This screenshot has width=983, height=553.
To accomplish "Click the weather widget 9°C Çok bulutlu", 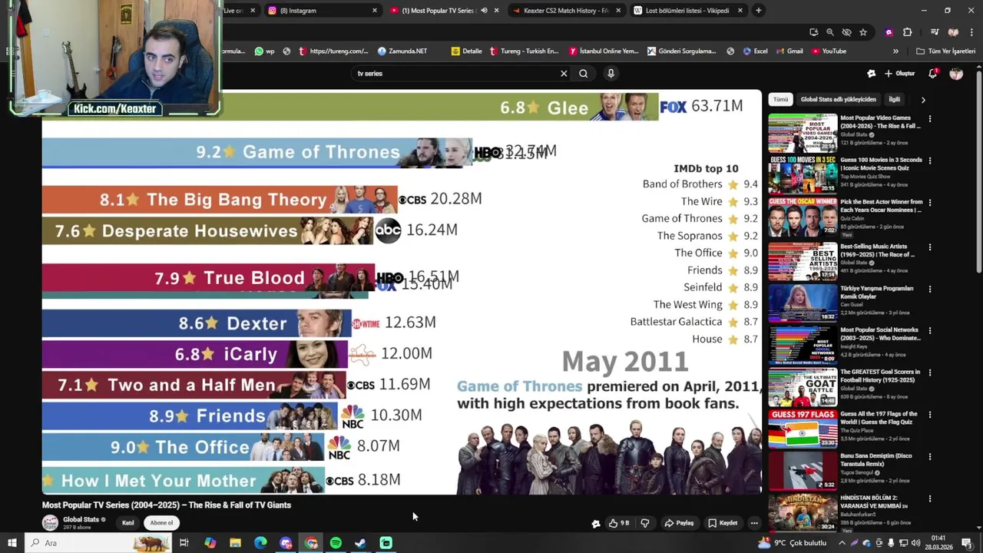I will [793, 543].
